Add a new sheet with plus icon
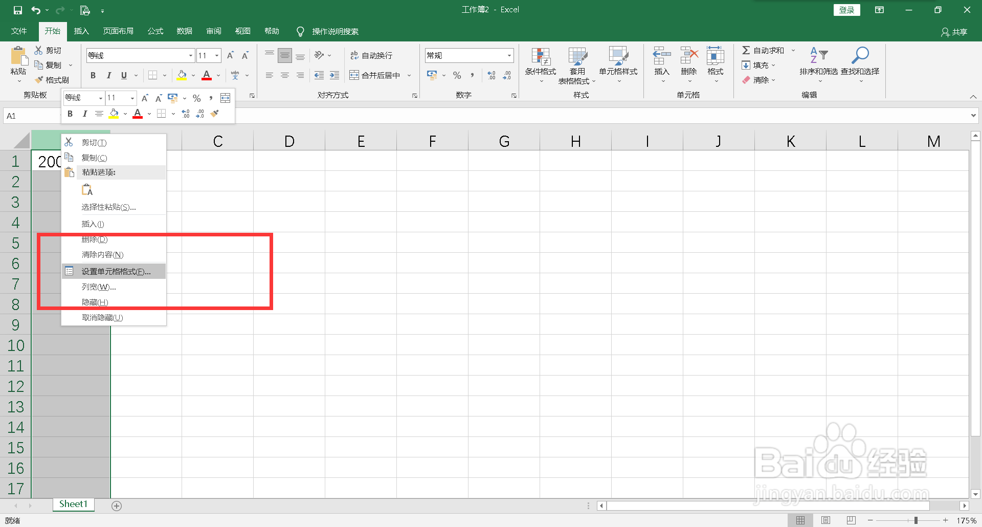This screenshot has width=982, height=527. coord(117,506)
